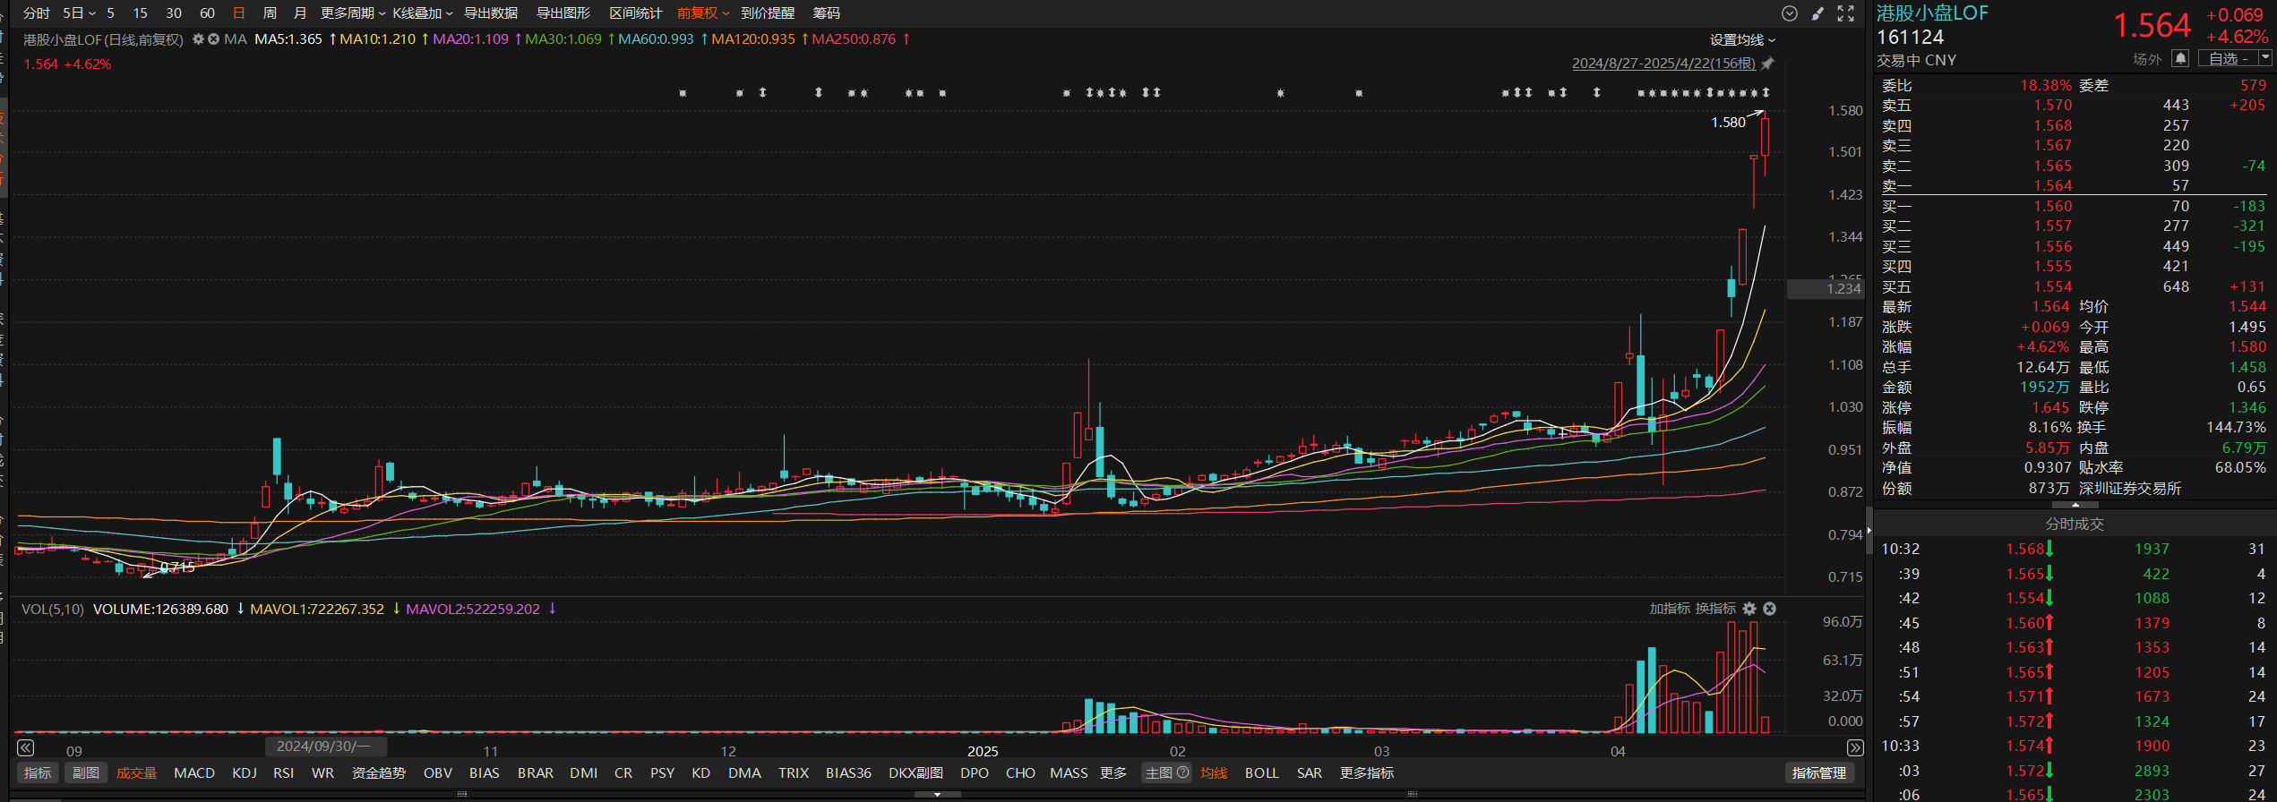This screenshot has width=2277, height=802.
Task: Remove the MA indicator with X icon
Action: coord(213,39)
